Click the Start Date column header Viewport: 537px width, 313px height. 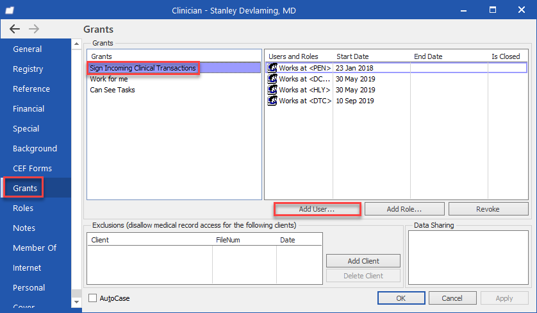click(352, 56)
